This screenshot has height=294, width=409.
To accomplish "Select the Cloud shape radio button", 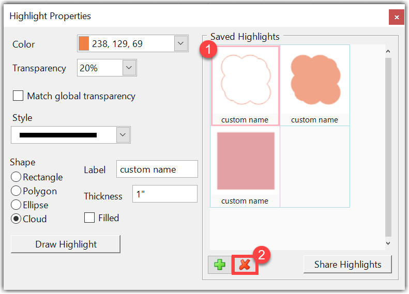I will coord(16,219).
